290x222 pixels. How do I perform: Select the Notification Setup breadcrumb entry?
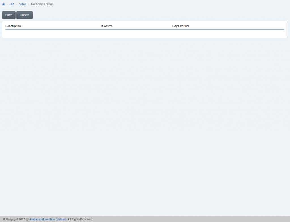click(x=42, y=4)
